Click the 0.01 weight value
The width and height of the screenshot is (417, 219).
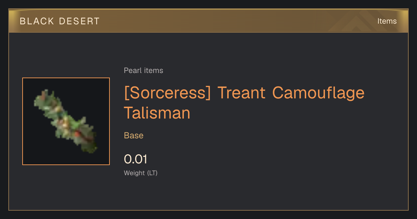pyautogui.click(x=136, y=159)
